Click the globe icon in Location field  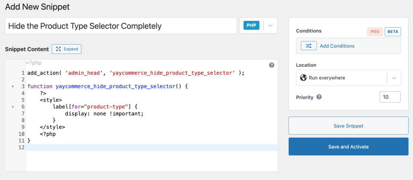(x=303, y=78)
